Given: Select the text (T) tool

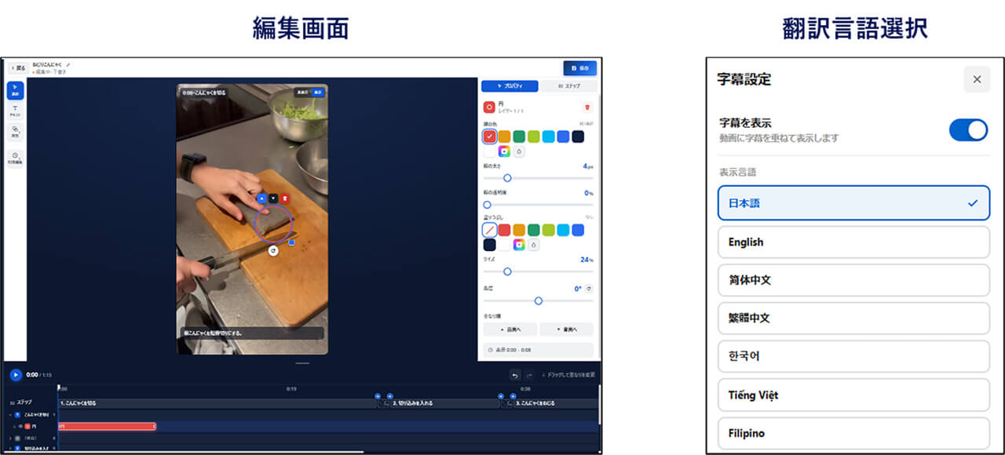Looking at the screenshot, I should pyautogui.click(x=15, y=111).
